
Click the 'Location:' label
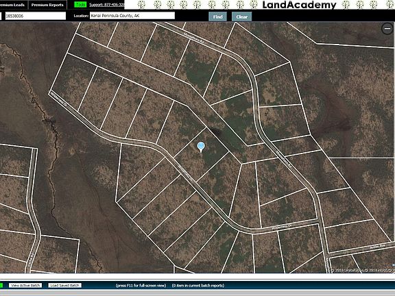click(81, 16)
